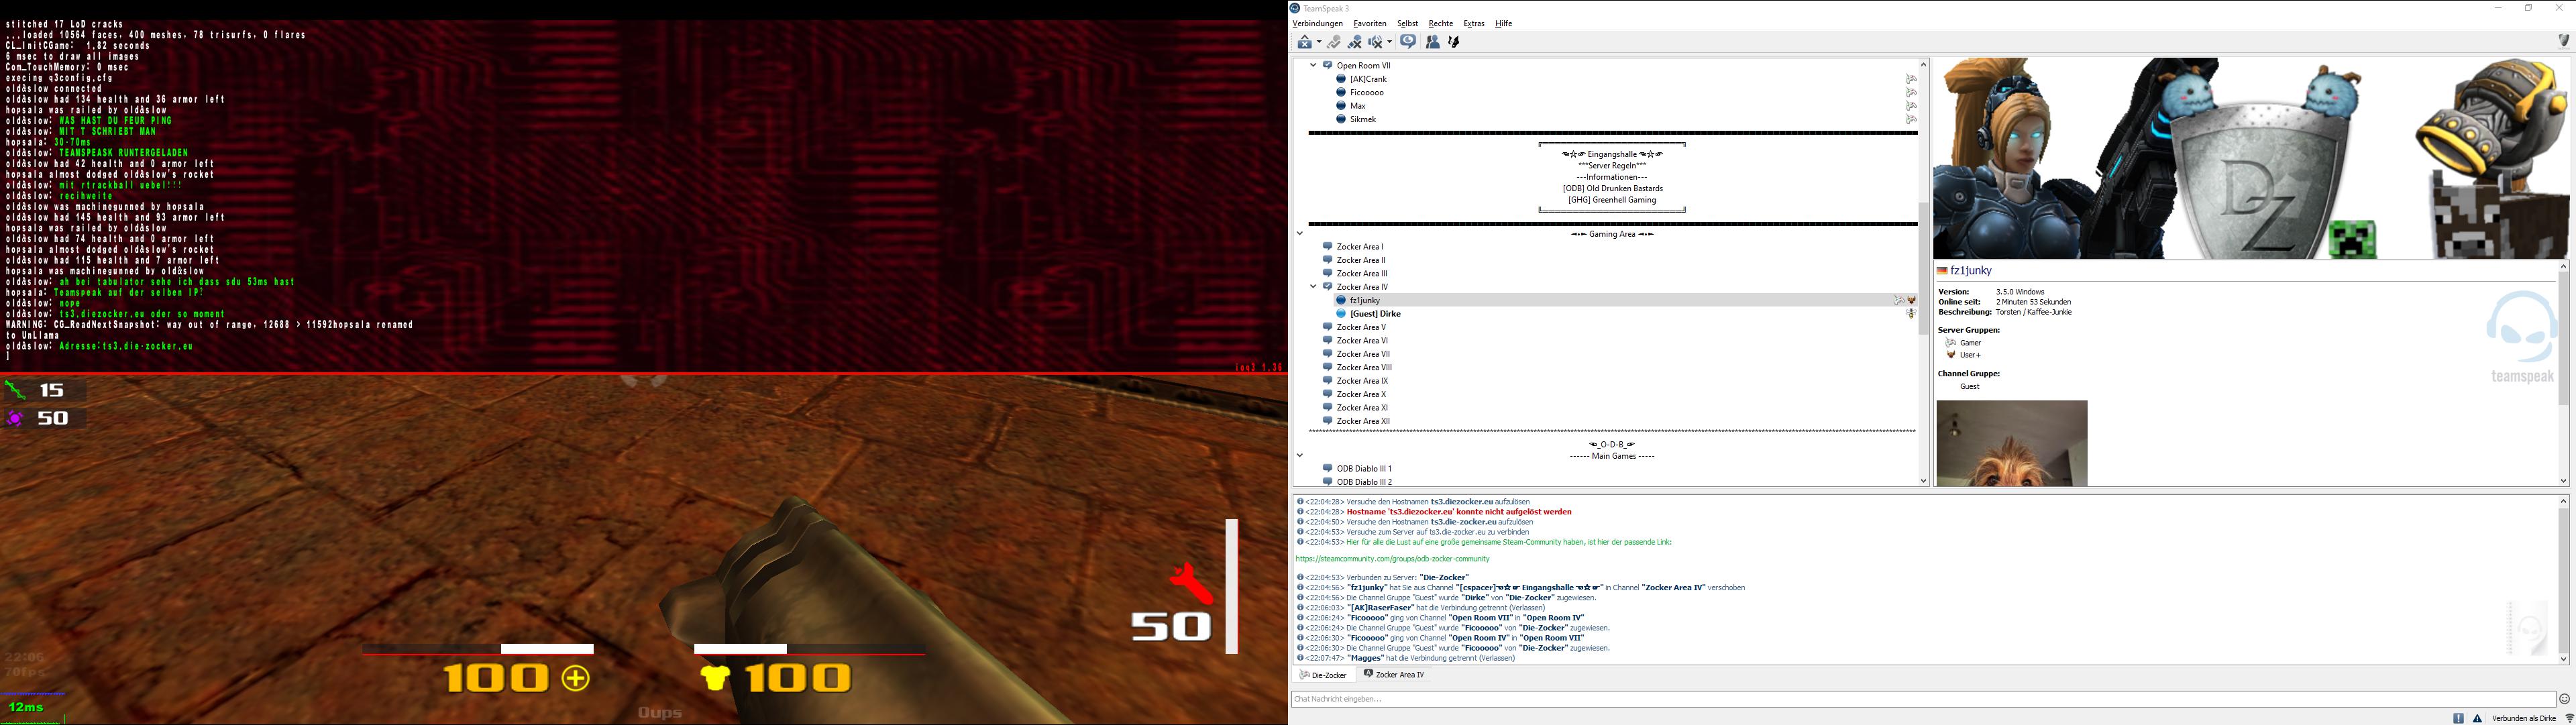2576x725 pixels.
Task: Click the warning triangle status bar icon
Action: (2478, 718)
